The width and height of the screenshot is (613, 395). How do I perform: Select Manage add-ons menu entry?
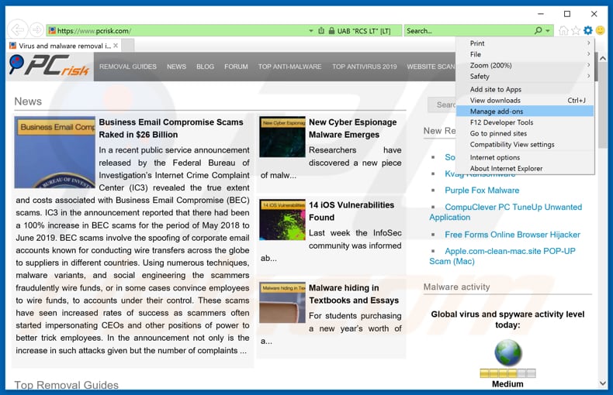(x=525, y=112)
